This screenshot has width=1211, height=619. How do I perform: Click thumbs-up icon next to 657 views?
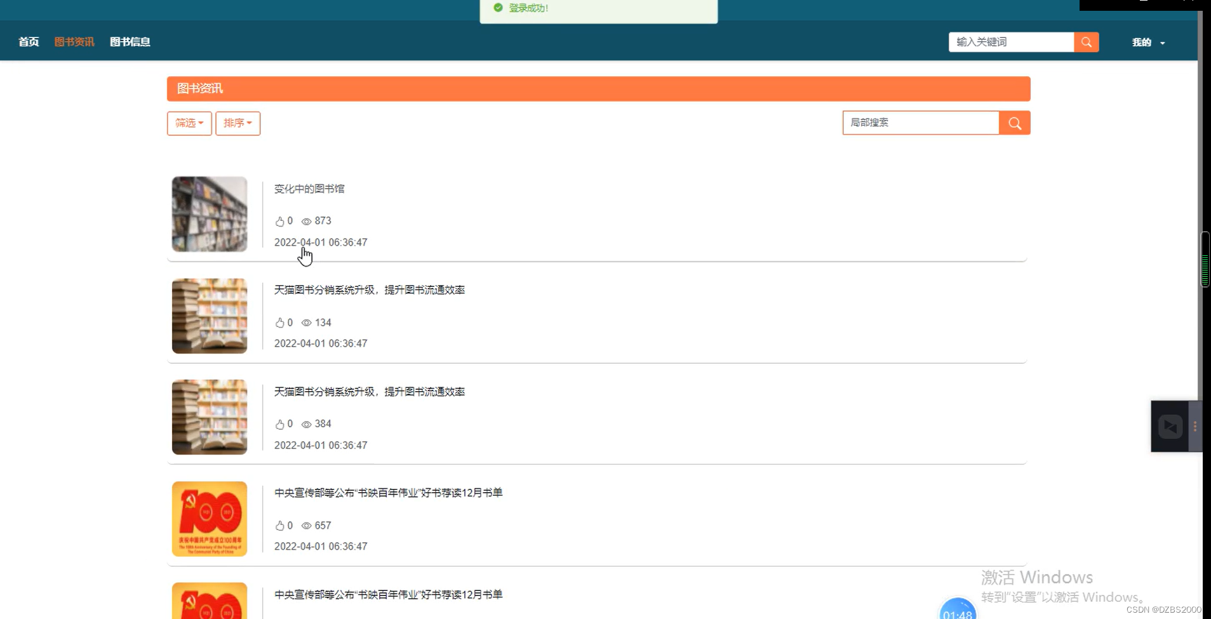pyautogui.click(x=279, y=526)
